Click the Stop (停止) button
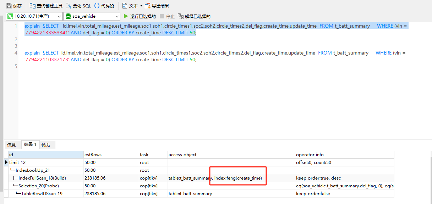Viewport: 432px width, 204px height. tap(167, 16)
